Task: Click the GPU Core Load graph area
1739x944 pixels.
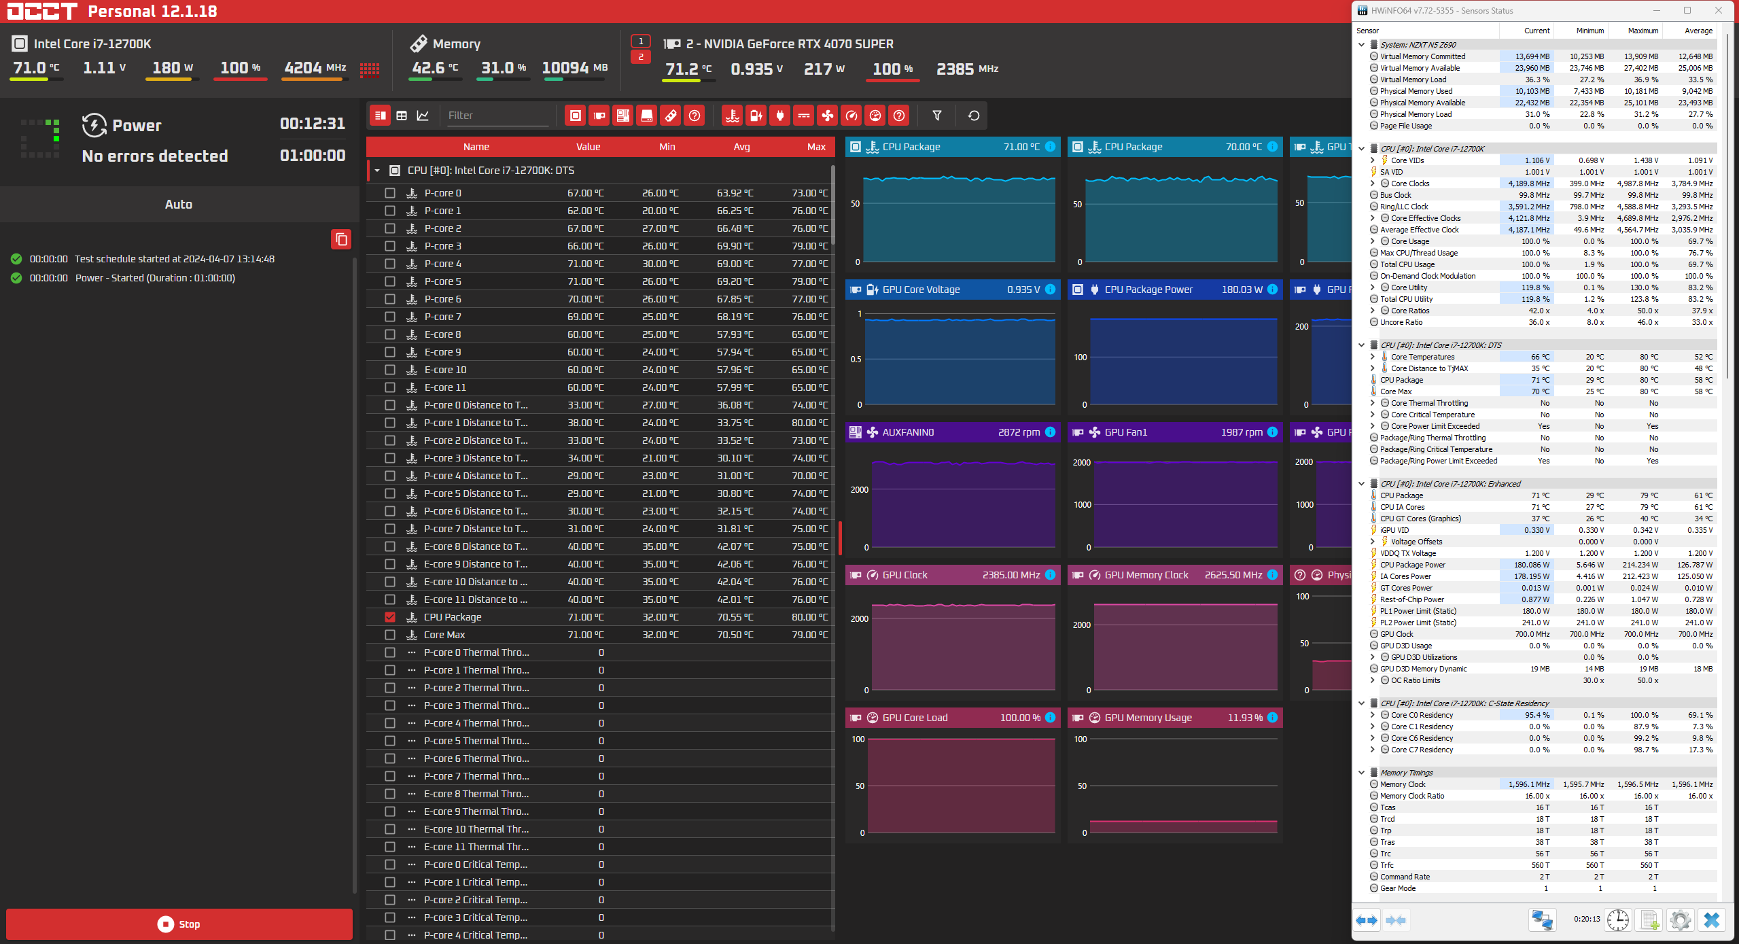Action: click(x=953, y=785)
